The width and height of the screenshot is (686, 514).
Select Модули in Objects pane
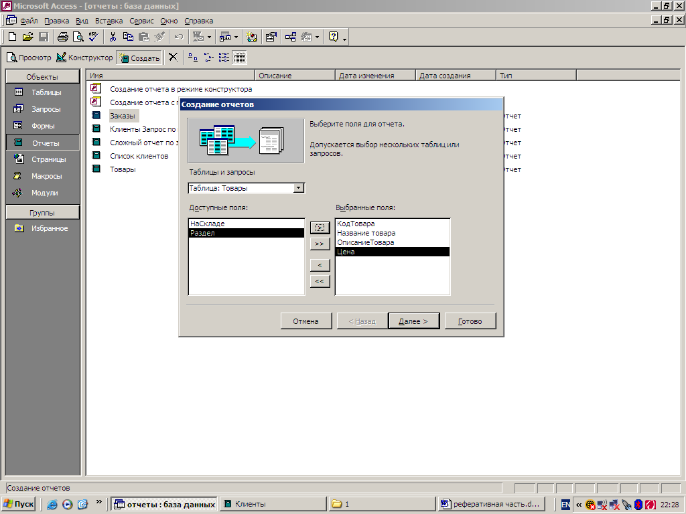tap(43, 193)
